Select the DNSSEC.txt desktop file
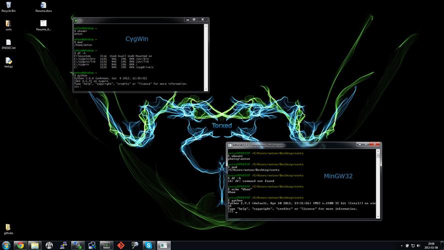 (8, 44)
